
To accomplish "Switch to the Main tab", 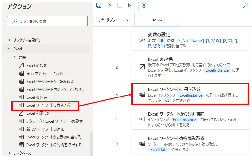I will [157, 20].
